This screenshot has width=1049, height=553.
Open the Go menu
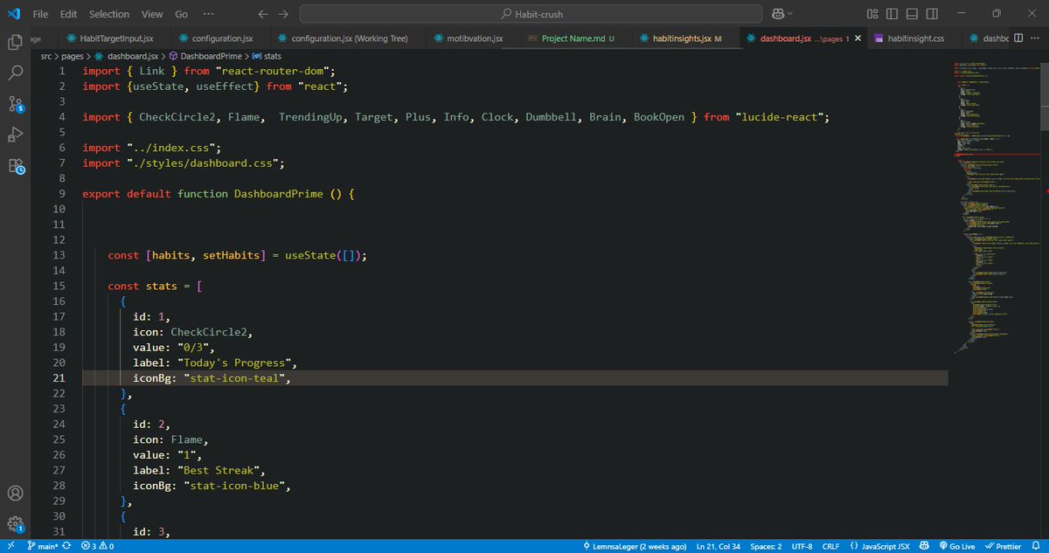click(181, 14)
